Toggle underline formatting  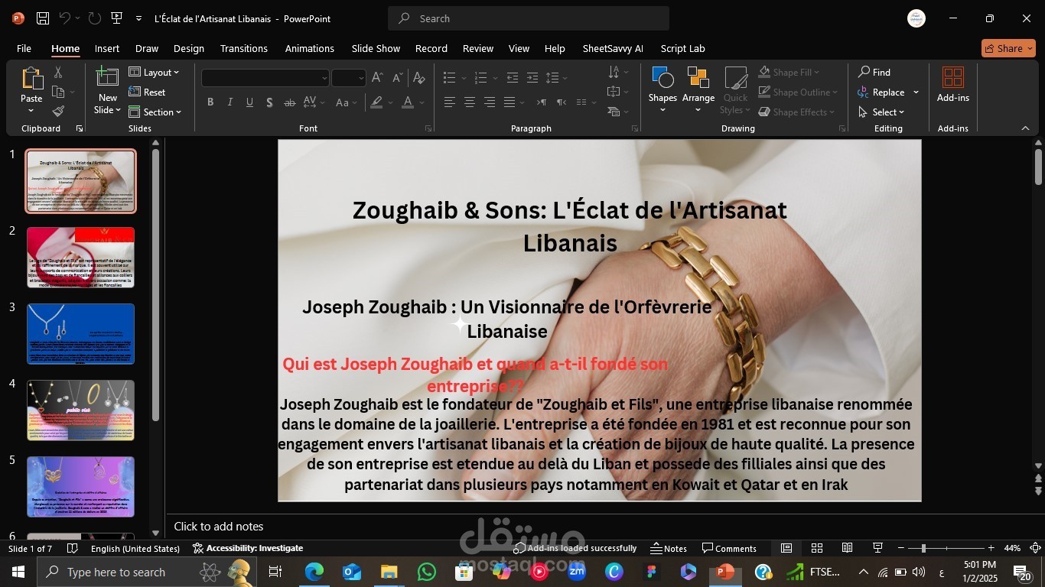click(250, 102)
